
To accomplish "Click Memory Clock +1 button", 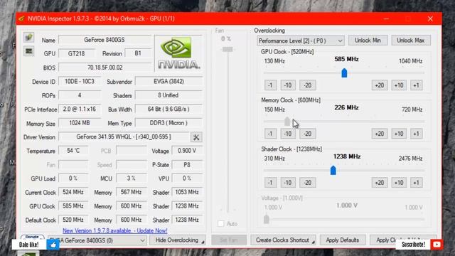I will [417, 134].
